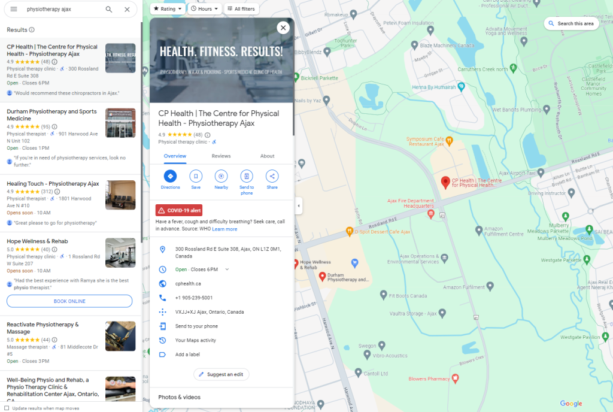Open the Rating filter dropdown
The width and height of the screenshot is (613, 412).
(x=167, y=9)
